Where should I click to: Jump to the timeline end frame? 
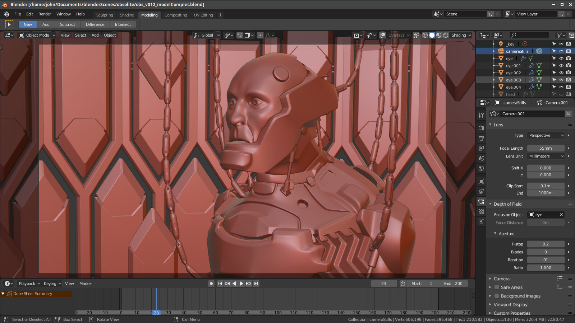256,284
